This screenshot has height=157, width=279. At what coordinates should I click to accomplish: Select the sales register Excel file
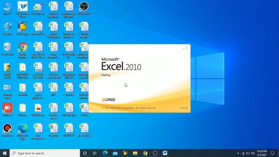pyautogui.click(x=84, y=130)
